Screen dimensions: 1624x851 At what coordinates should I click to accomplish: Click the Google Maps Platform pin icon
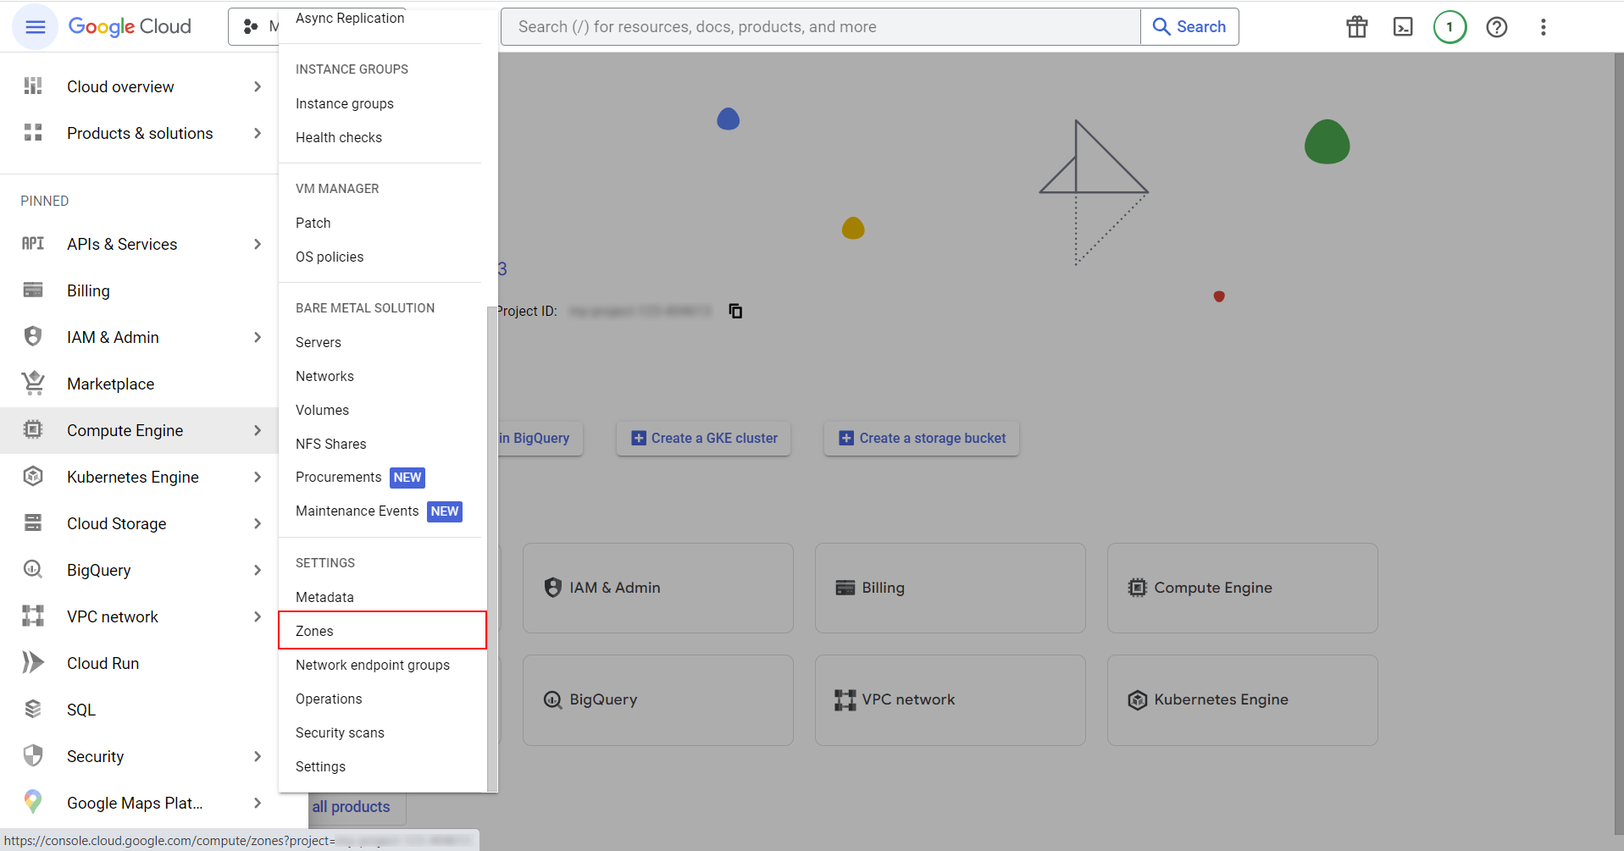coord(33,802)
